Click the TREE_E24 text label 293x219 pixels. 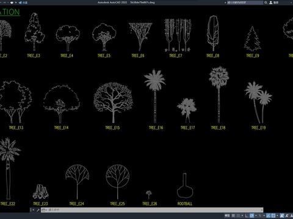(x=76, y=204)
